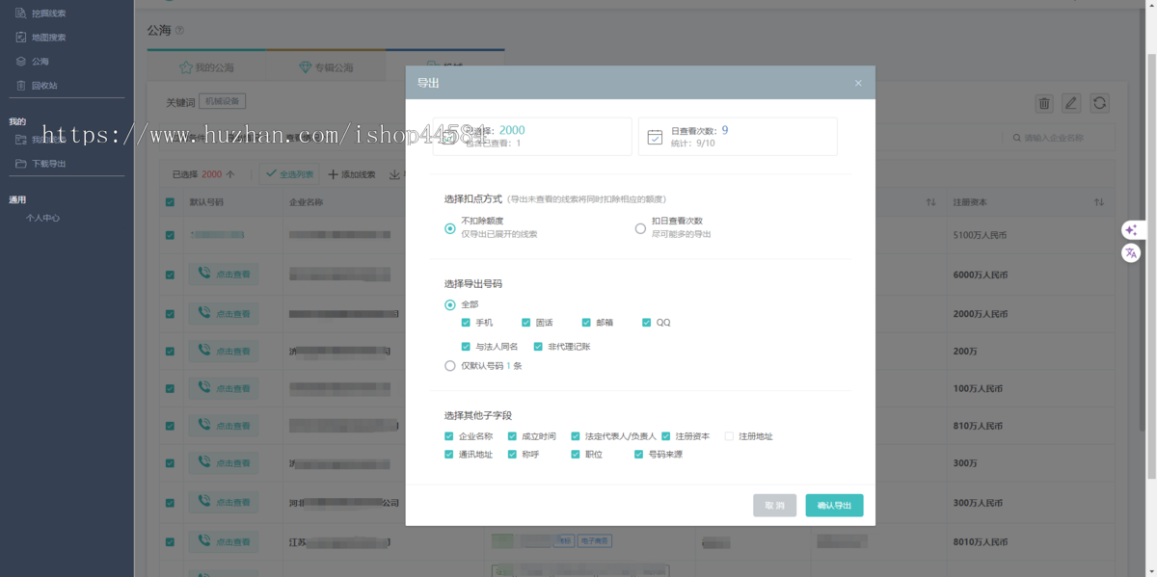Viewport: 1157px width, 577px height.
Task: Select 仅默认号码 radio option
Action: [450, 366]
